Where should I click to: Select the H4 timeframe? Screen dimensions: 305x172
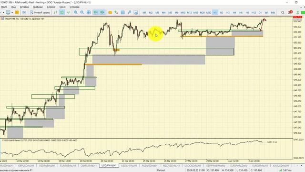234,12
